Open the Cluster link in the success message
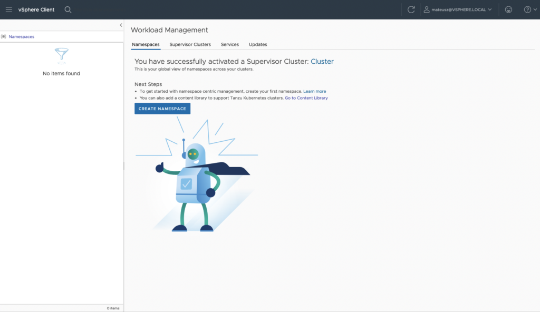Screen dimensions: 540x312 coord(322,61)
